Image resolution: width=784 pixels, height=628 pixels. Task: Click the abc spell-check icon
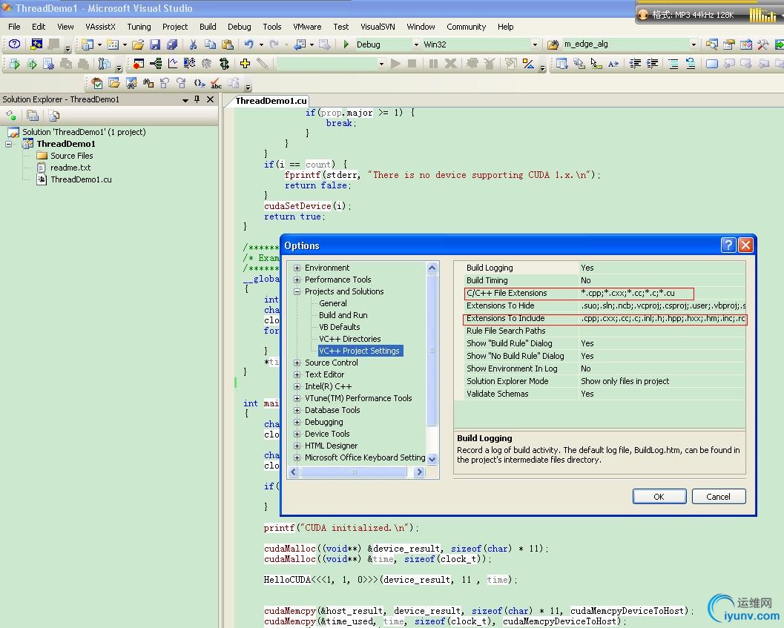(x=216, y=84)
